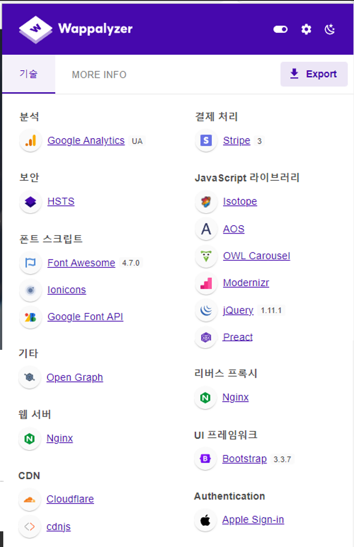This screenshot has height=547, width=354.
Task: Click the UA badge beside Google Analytics
Action: coord(137,141)
